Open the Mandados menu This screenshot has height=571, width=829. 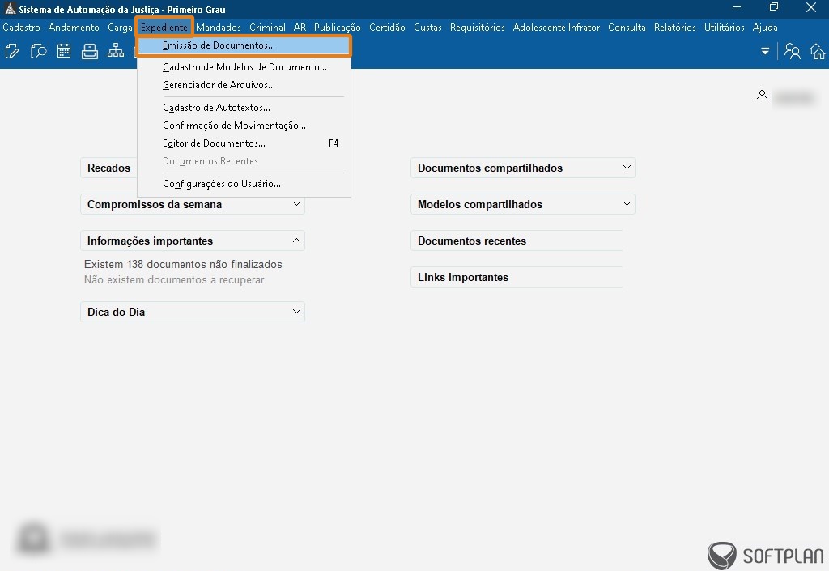point(219,28)
